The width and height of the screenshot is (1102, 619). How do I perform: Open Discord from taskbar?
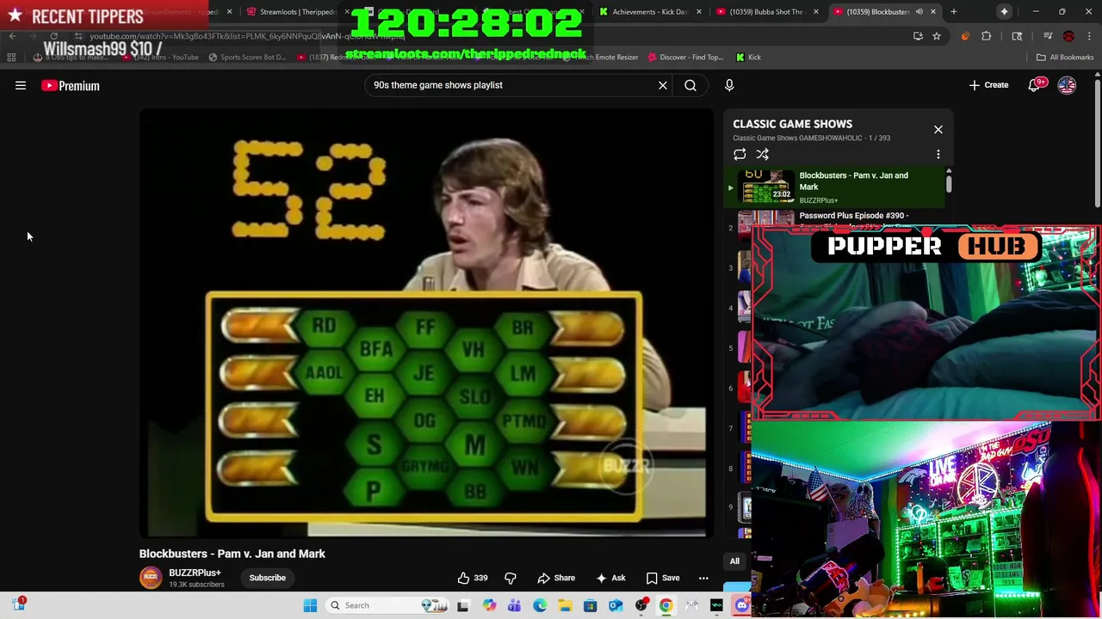coord(742,605)
